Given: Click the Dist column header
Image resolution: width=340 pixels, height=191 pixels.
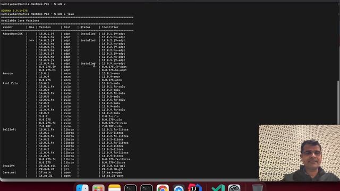Looking at the screenshot, I should [x=67, y=27].
